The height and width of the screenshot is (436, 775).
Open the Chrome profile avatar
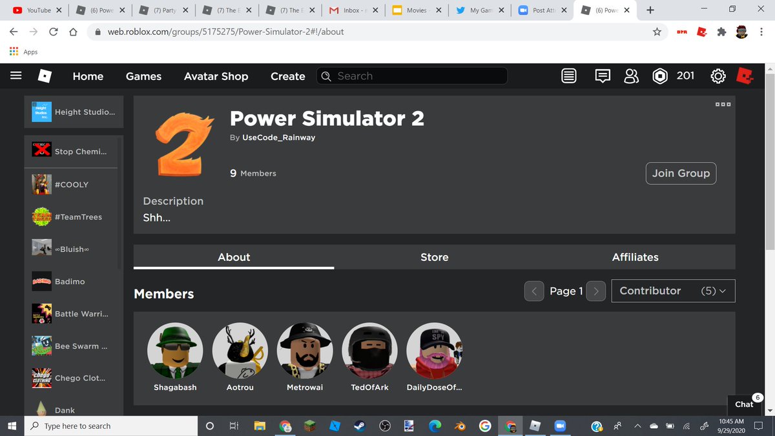(741, 32)
